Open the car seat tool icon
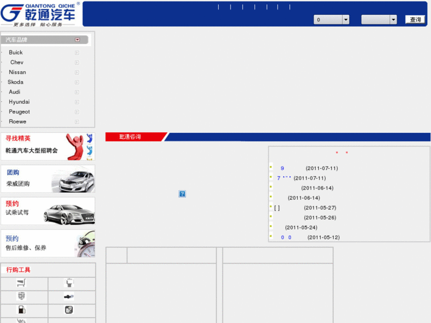 [x=69, y=283]
